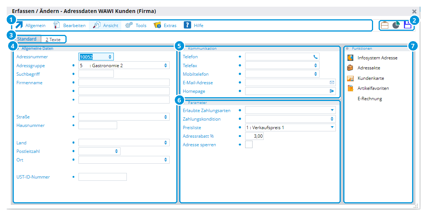The height and width of the screenshot is (216, 427).
Task: Switch to the Standard tab
Action: point(27,39)
